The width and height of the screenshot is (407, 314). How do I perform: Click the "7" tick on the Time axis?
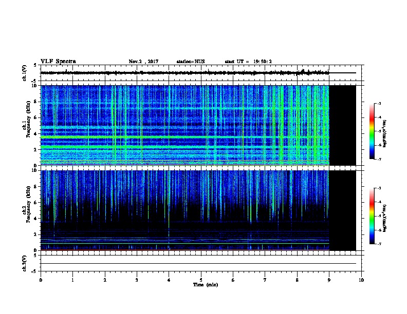[265, 280]
